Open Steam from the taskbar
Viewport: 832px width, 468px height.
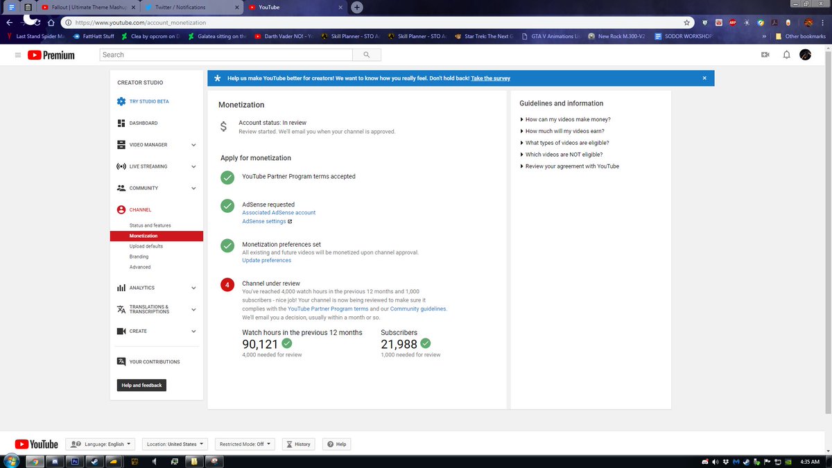tap(95, 461)
